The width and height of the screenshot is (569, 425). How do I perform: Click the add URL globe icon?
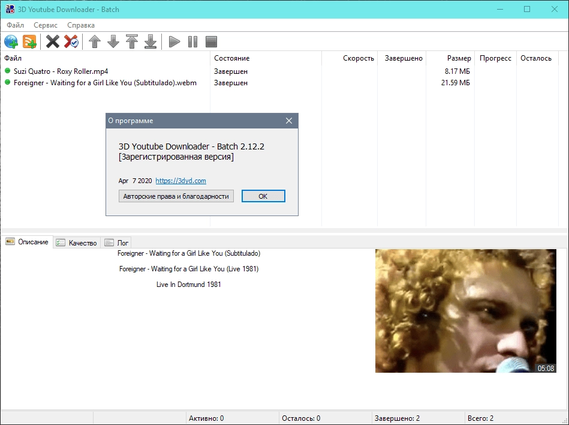11,41
